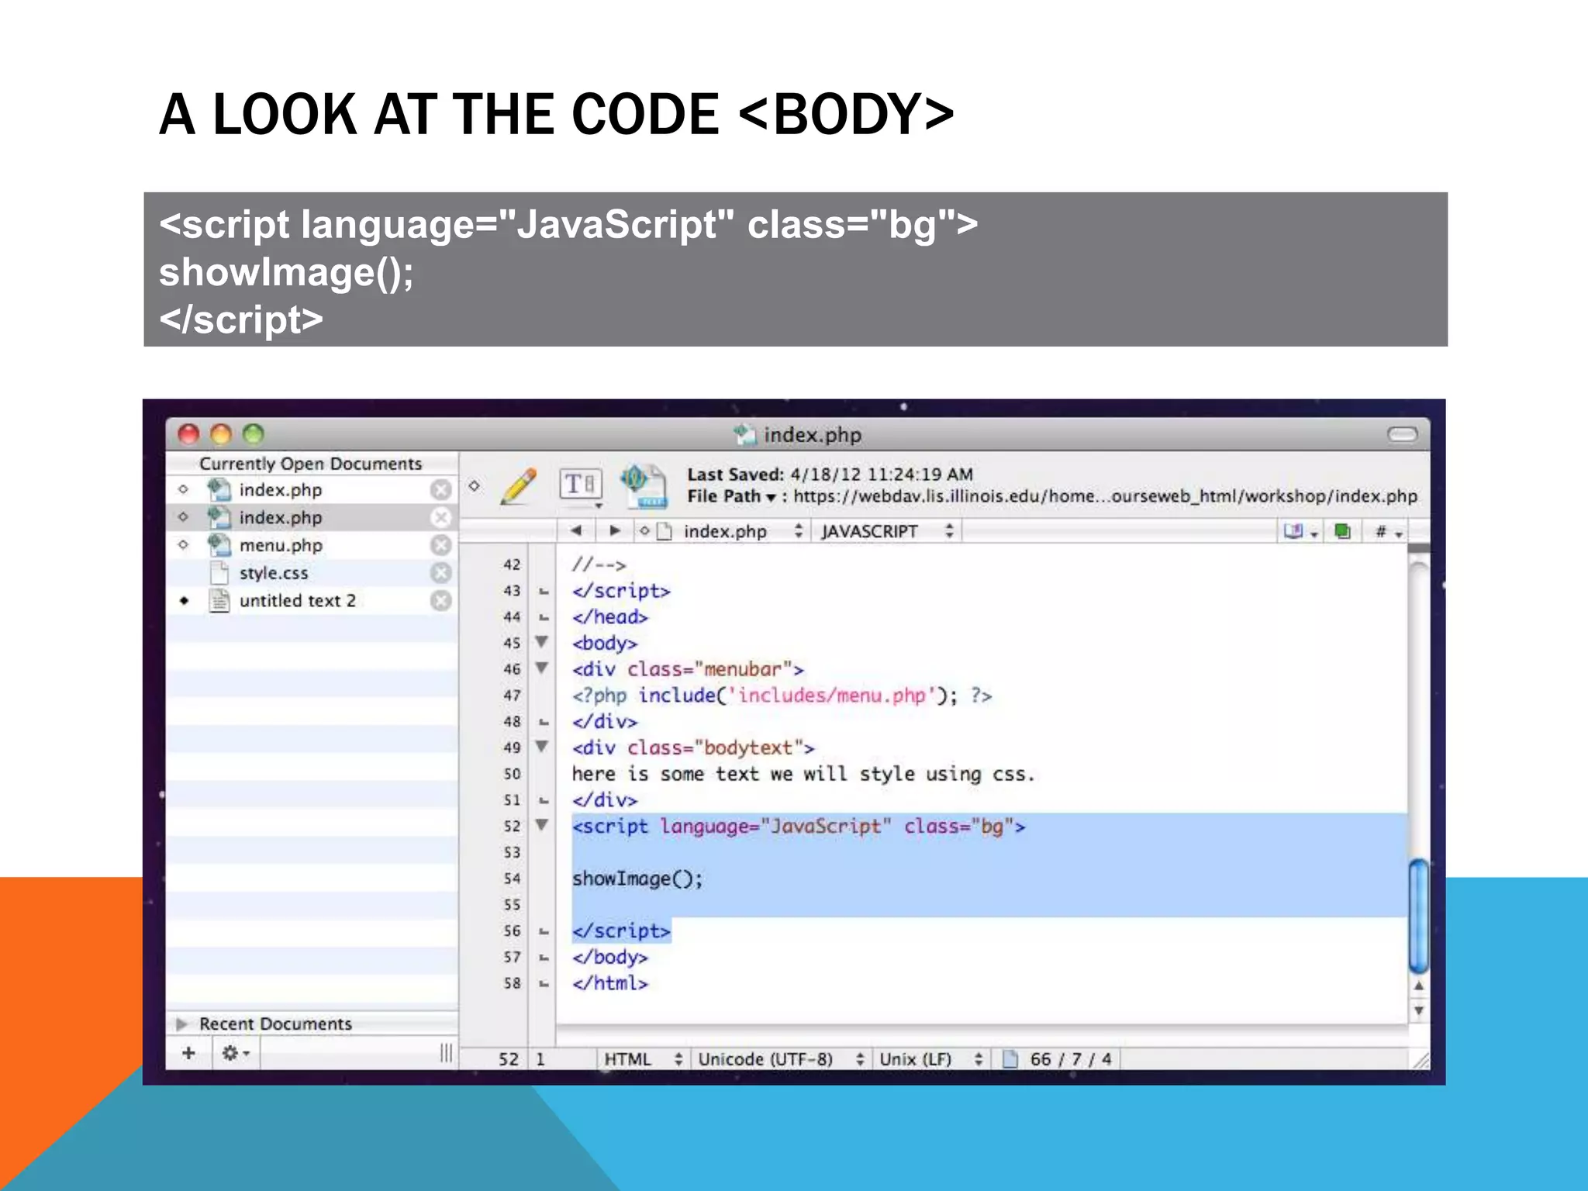Select untitled text 2 document
1588x1191 pixels.
click(312, 601)
